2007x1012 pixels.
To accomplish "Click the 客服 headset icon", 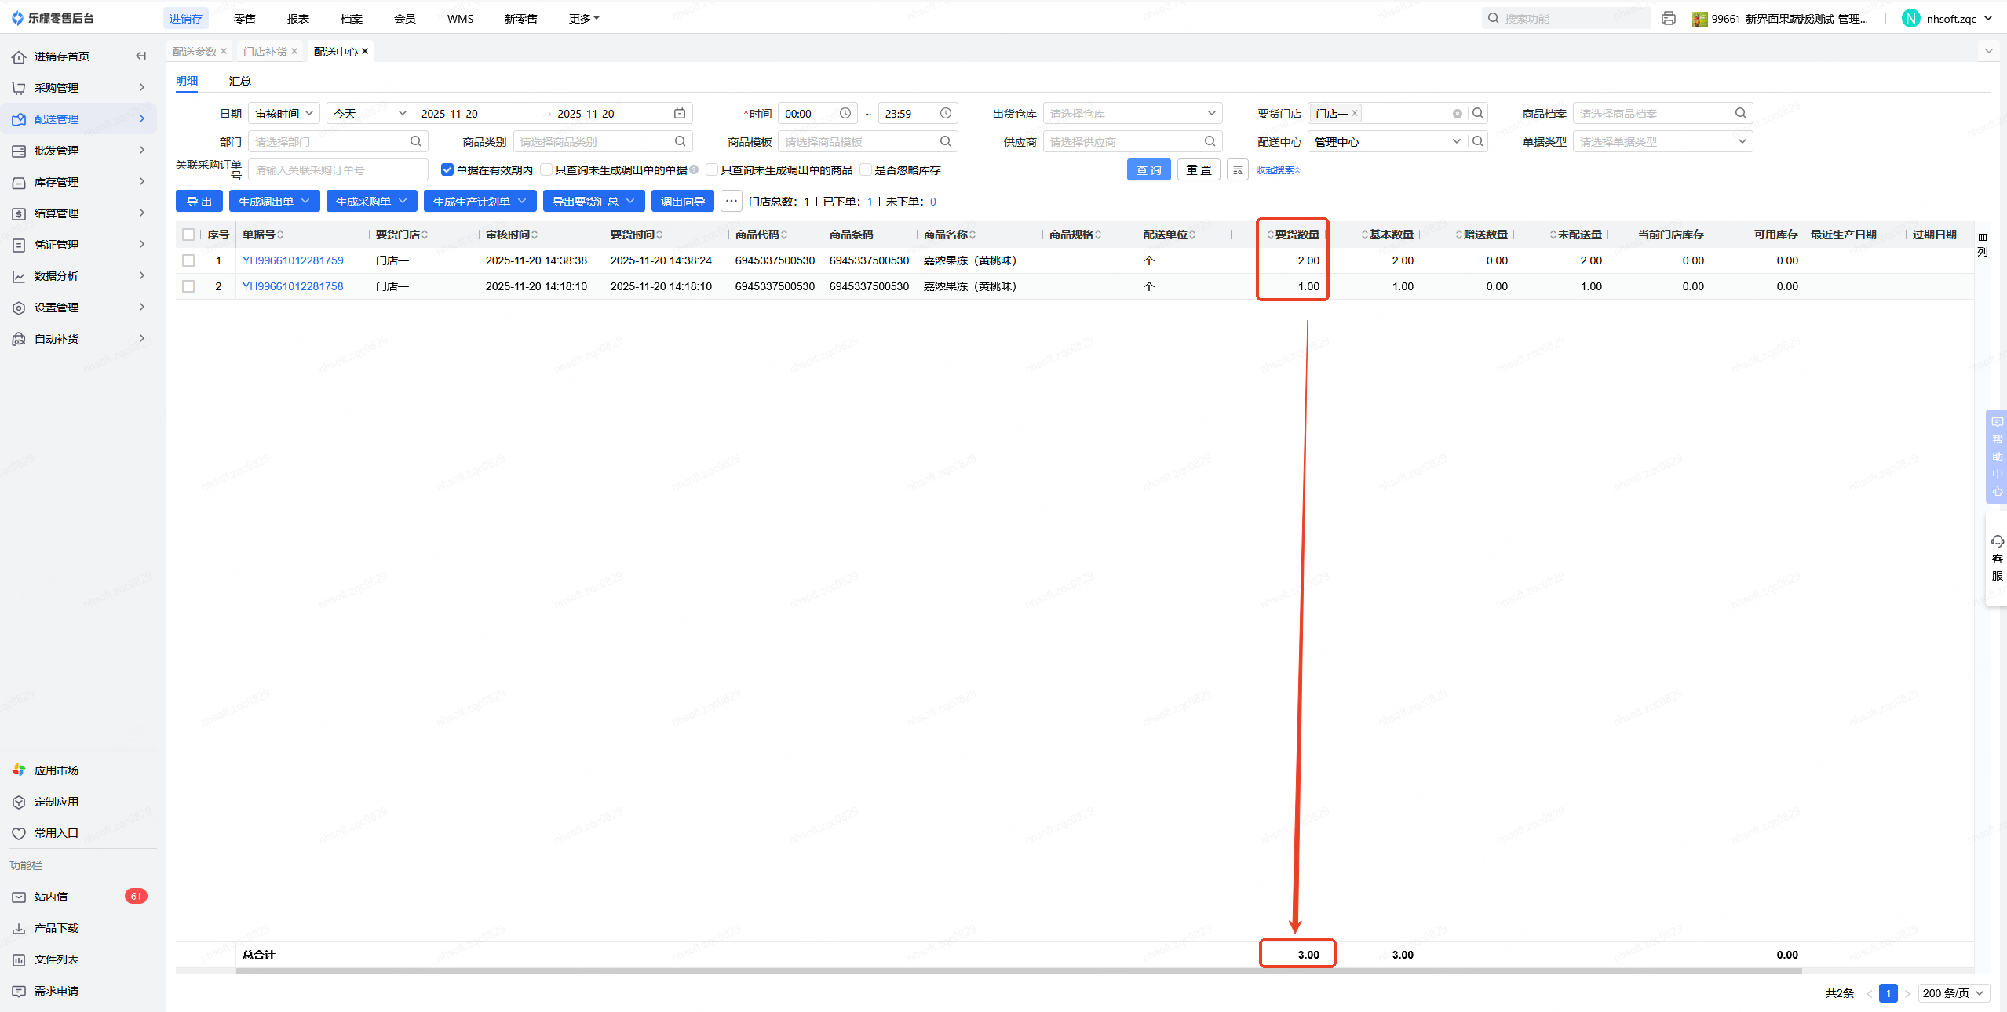I will tap(1998, 541).
